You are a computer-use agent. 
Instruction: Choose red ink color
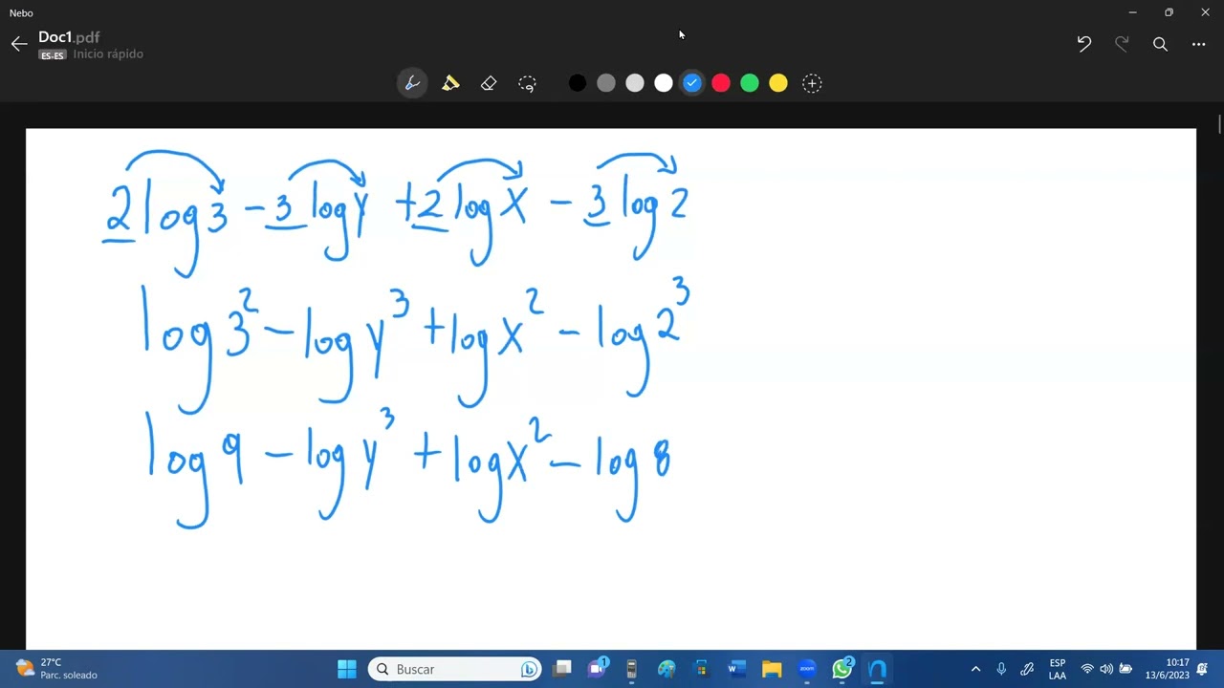[x=721, y=83]
